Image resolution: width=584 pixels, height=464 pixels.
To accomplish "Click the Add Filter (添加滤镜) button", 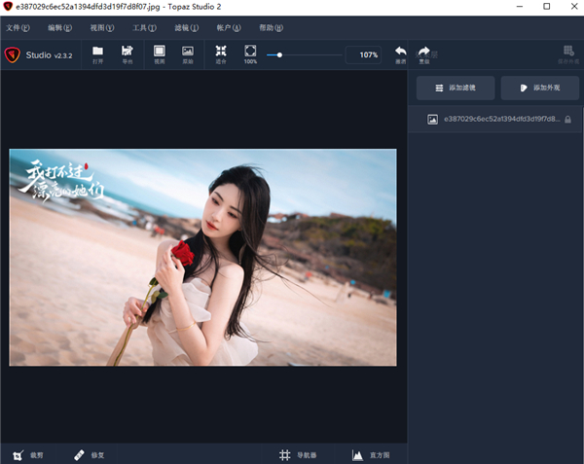I will (455, 88).
